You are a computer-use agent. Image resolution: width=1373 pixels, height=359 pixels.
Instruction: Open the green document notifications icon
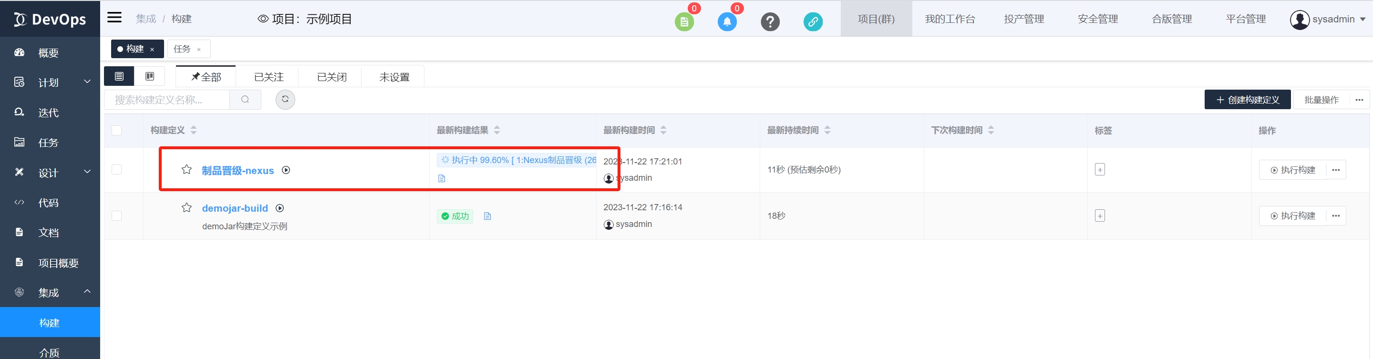click(684, 22)
